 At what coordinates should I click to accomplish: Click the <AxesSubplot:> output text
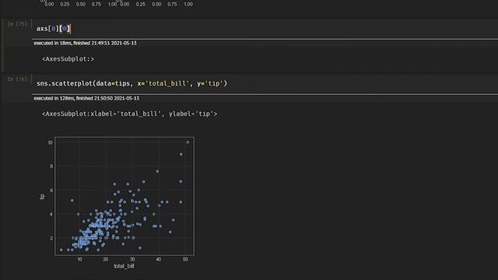pos(68,59)
